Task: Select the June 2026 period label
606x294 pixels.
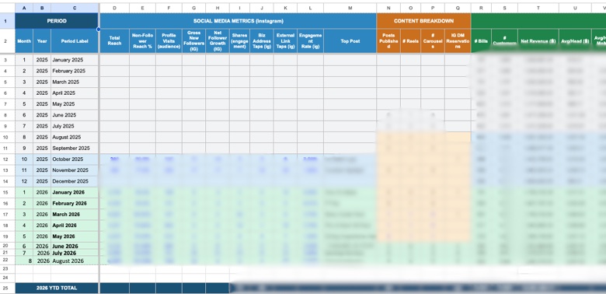Action: (x=75, y=246)
